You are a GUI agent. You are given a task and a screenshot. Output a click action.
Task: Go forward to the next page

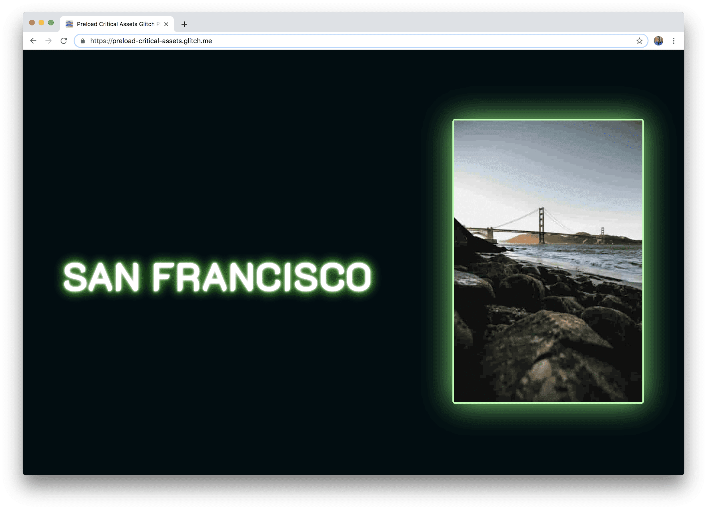[48, 41]
